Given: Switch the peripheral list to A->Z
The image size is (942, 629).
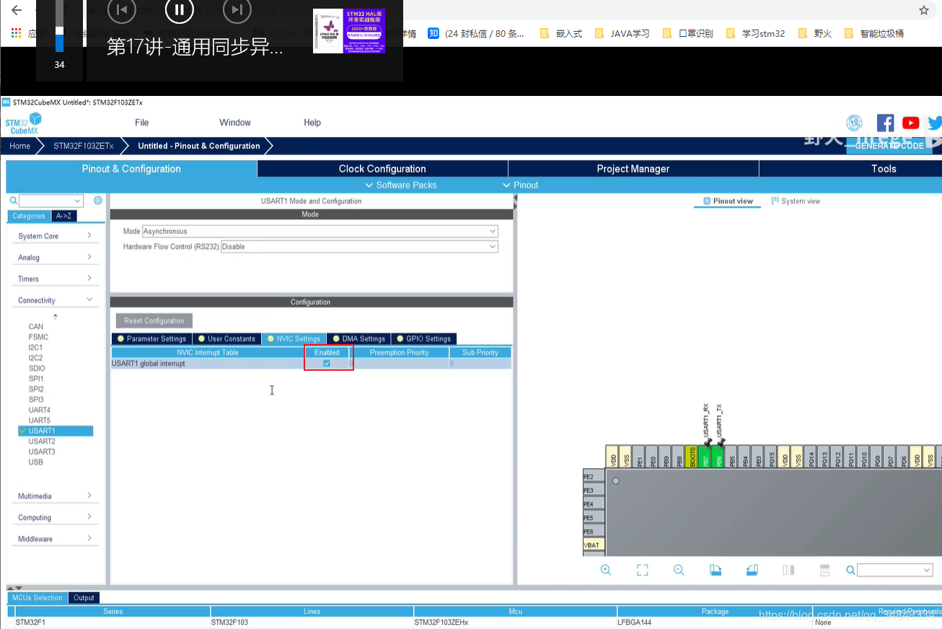Looking at the screenshot, I should (x=64, y=216).
